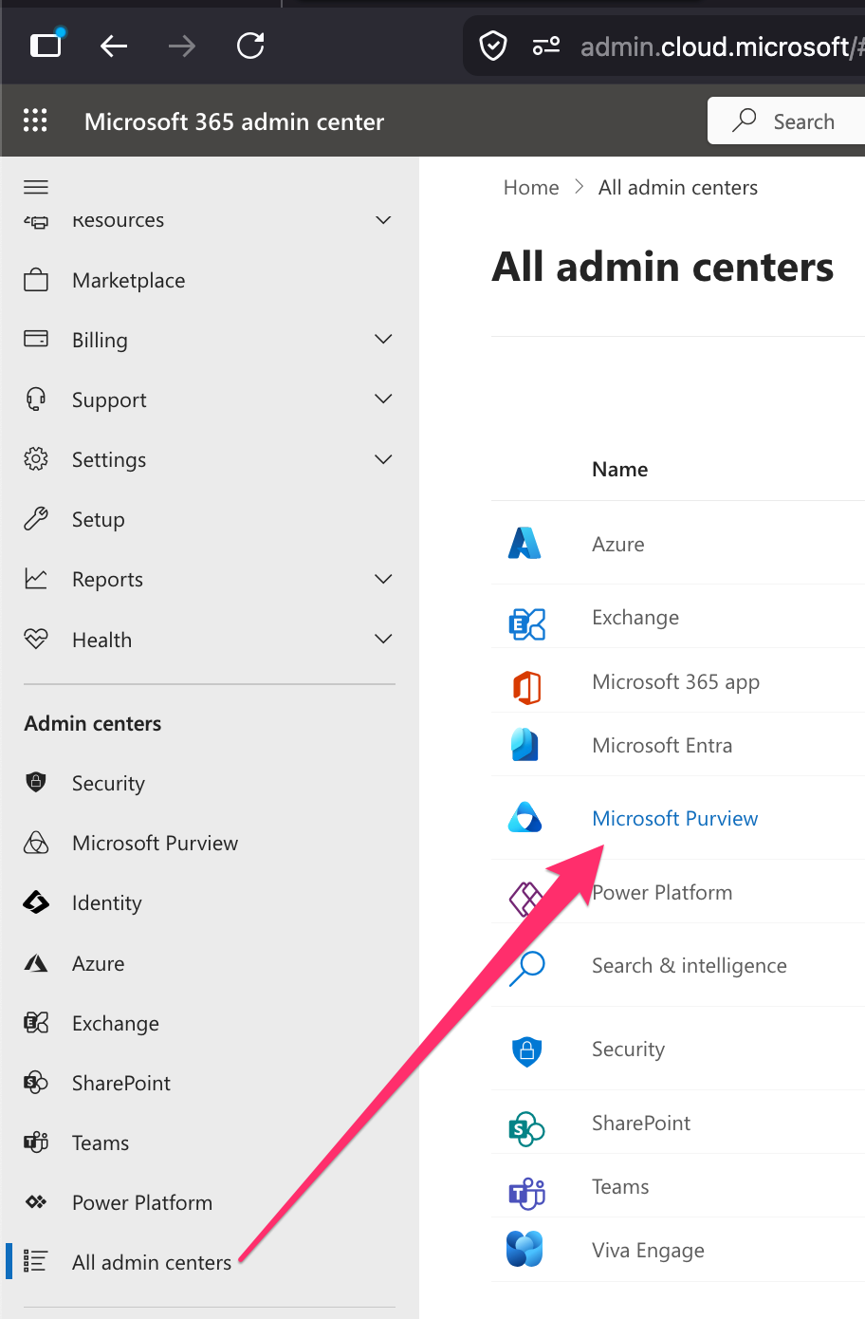Click the browser address bar URL
Image resolution: width=865 pixels, height=1319 pixels.
[722, 46]
